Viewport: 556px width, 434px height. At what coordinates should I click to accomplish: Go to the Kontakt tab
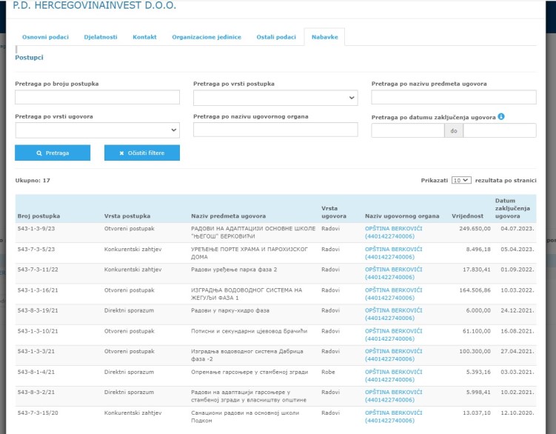[x=144, y=37]
